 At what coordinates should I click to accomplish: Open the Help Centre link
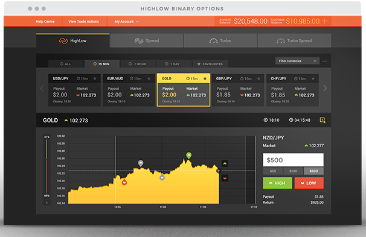coord(45,22)
